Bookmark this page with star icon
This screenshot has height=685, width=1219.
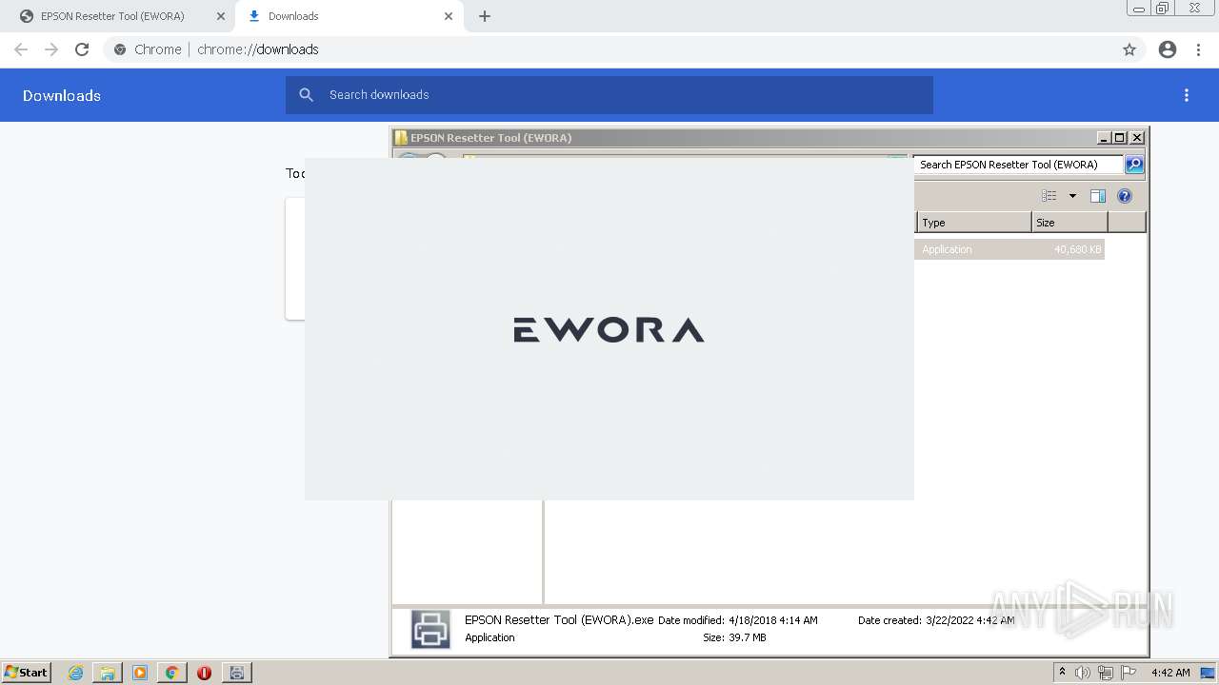[x=1129, y=49]
